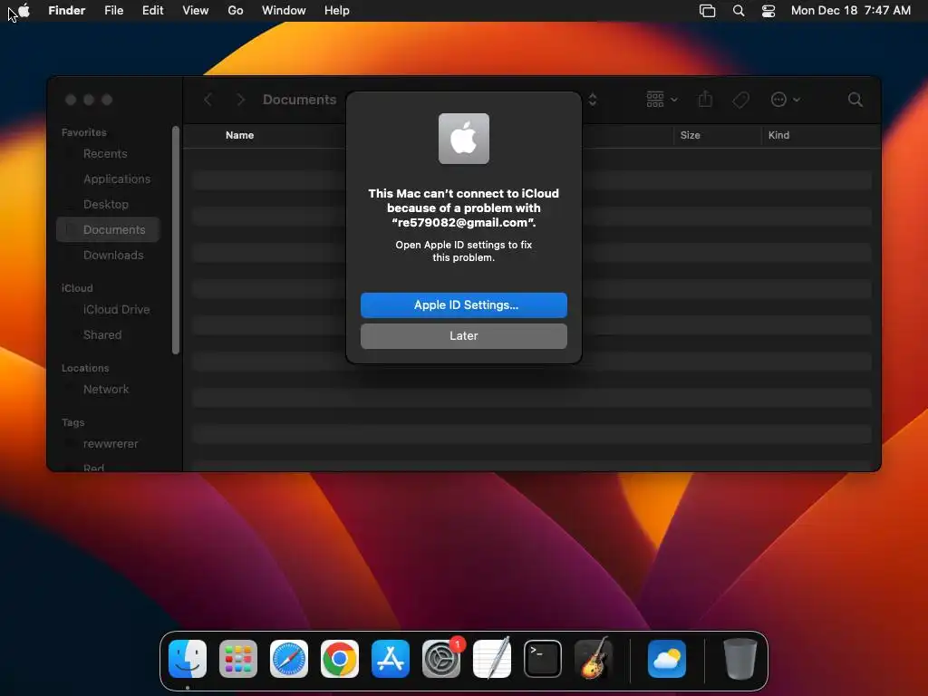This screenshot has width=928, height=696.
Task: Click the Documents window title
Action: (299, 100)
